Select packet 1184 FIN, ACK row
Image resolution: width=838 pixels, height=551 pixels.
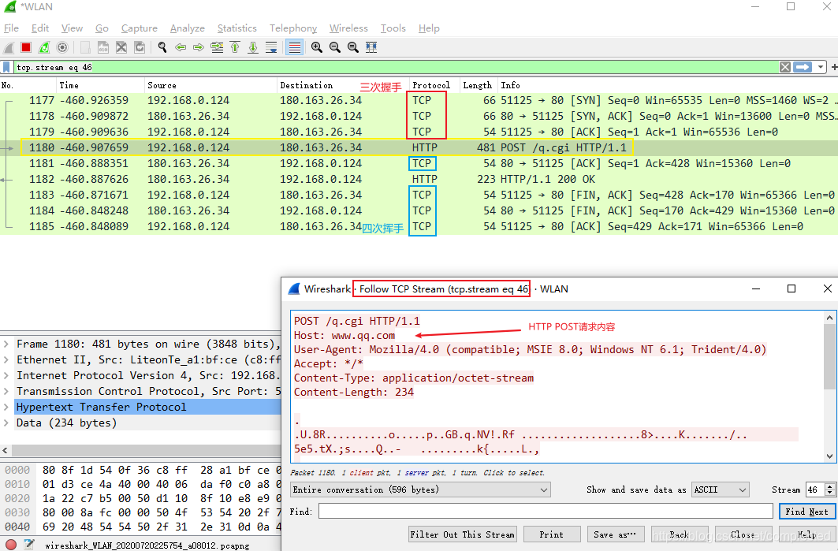419,210
